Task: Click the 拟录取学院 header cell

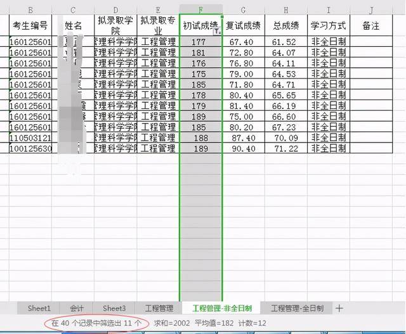Action: [115, 25]
